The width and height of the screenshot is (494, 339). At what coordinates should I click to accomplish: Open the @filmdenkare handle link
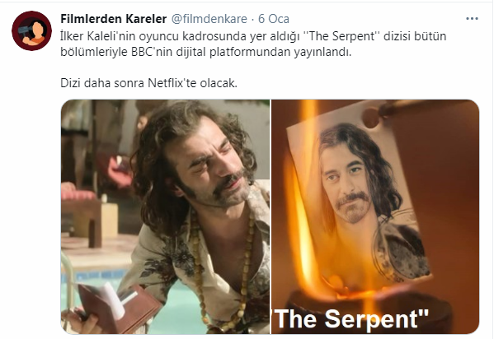click(209, 19)
